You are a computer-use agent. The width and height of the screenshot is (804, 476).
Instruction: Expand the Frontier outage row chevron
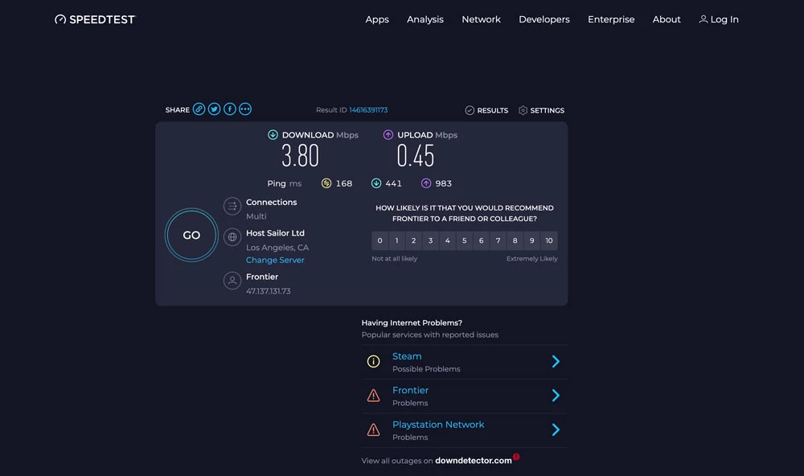[556, 396]
